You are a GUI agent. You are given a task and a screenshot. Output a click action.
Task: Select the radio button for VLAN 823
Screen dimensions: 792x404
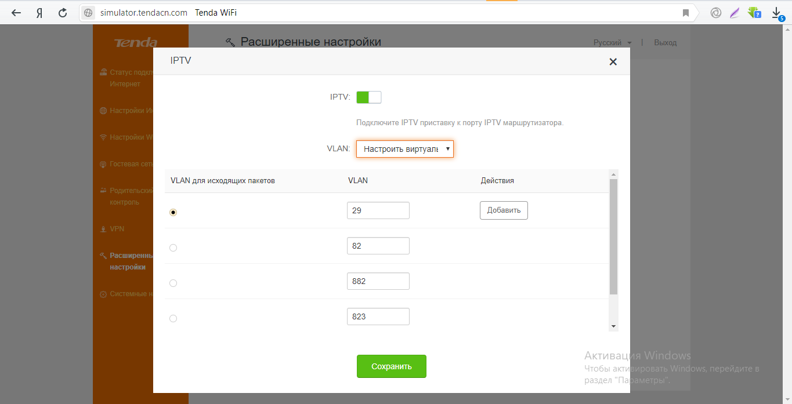pyautogui.click(x=173, y=318)
